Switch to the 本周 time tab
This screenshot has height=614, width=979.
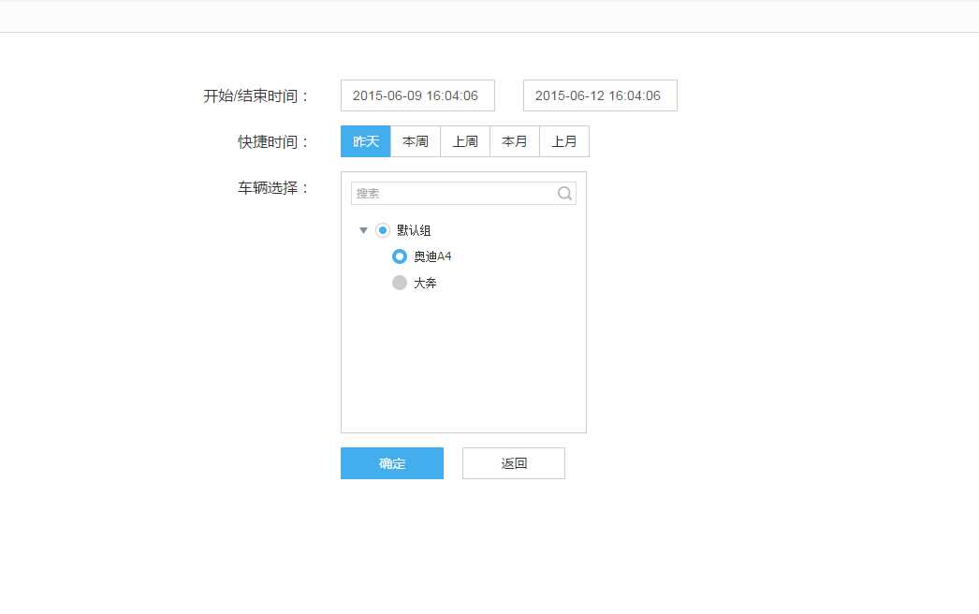[415, 140]
